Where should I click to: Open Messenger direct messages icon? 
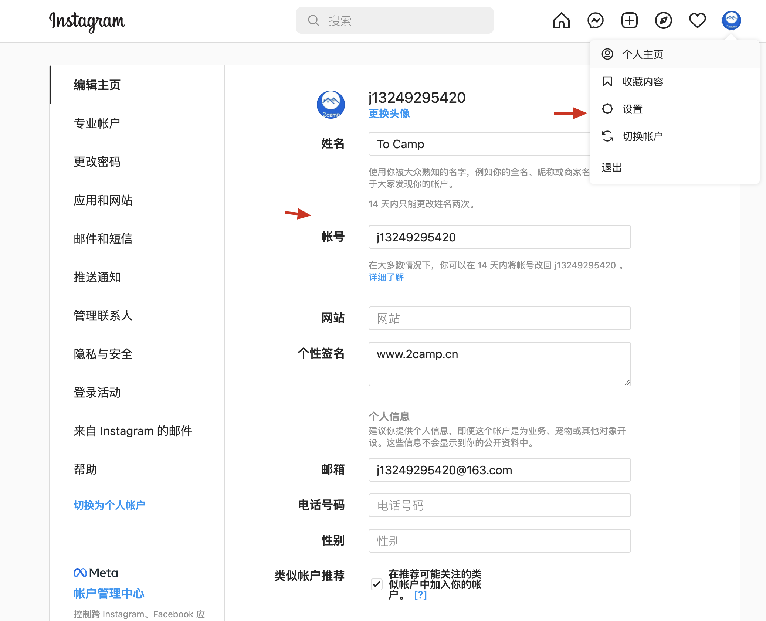click(595, 21)
